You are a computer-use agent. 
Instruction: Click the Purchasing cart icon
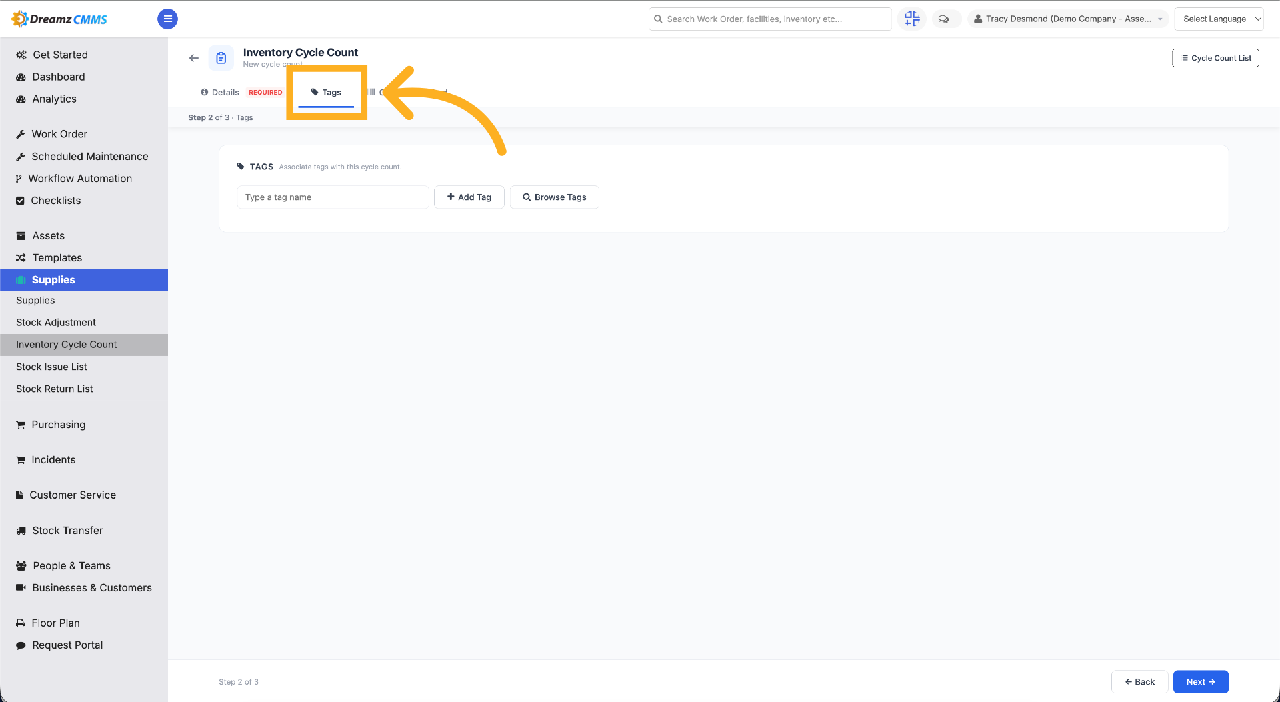pyautogui.click(x=21, y=425)
